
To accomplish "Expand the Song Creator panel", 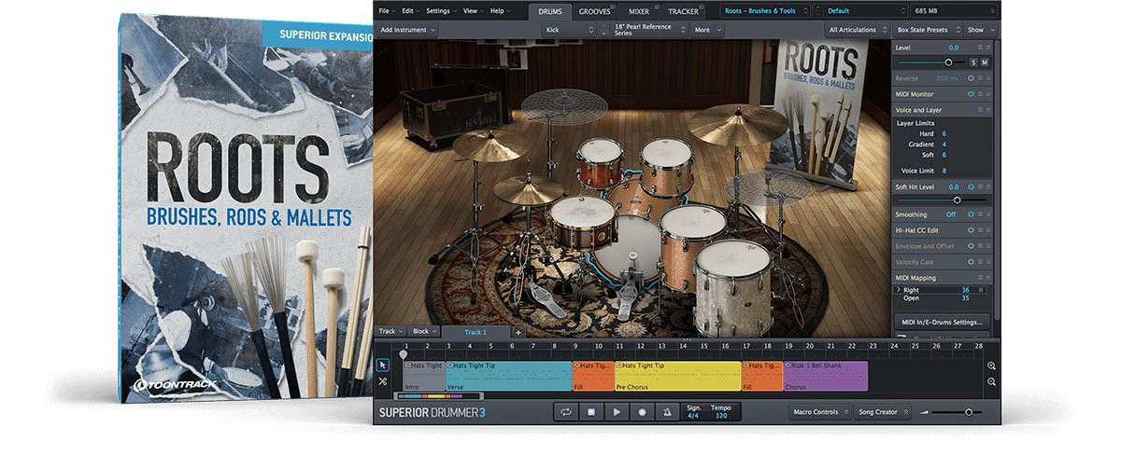I will click(881, 411).
